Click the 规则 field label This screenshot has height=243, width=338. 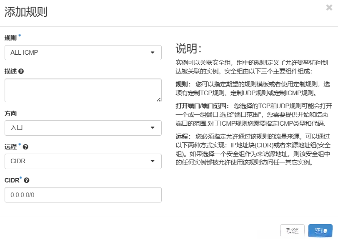pos(10,38)
